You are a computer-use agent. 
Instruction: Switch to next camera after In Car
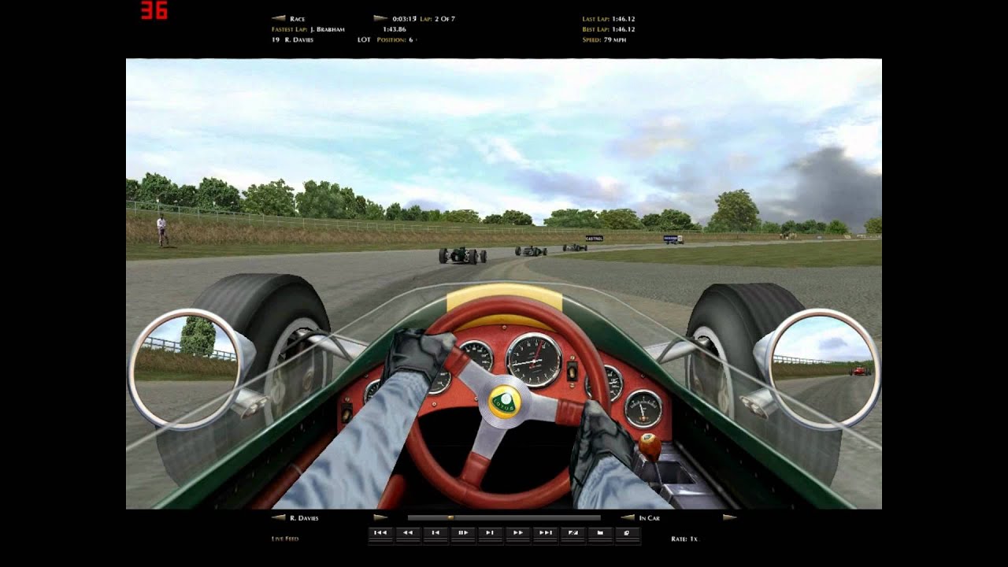click(730, 518)
